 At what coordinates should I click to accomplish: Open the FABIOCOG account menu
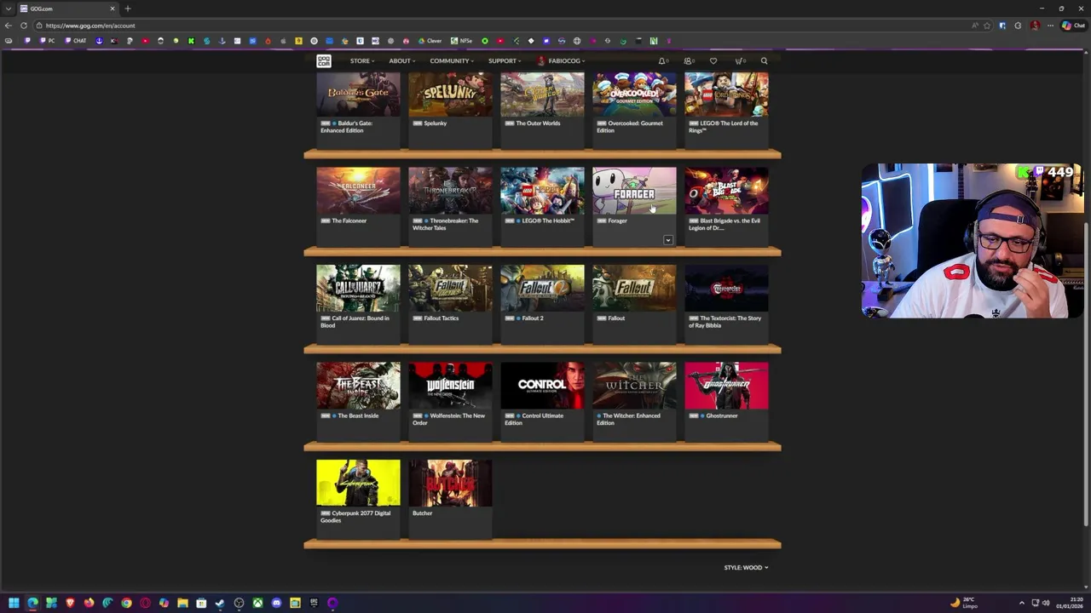point(562,60)
